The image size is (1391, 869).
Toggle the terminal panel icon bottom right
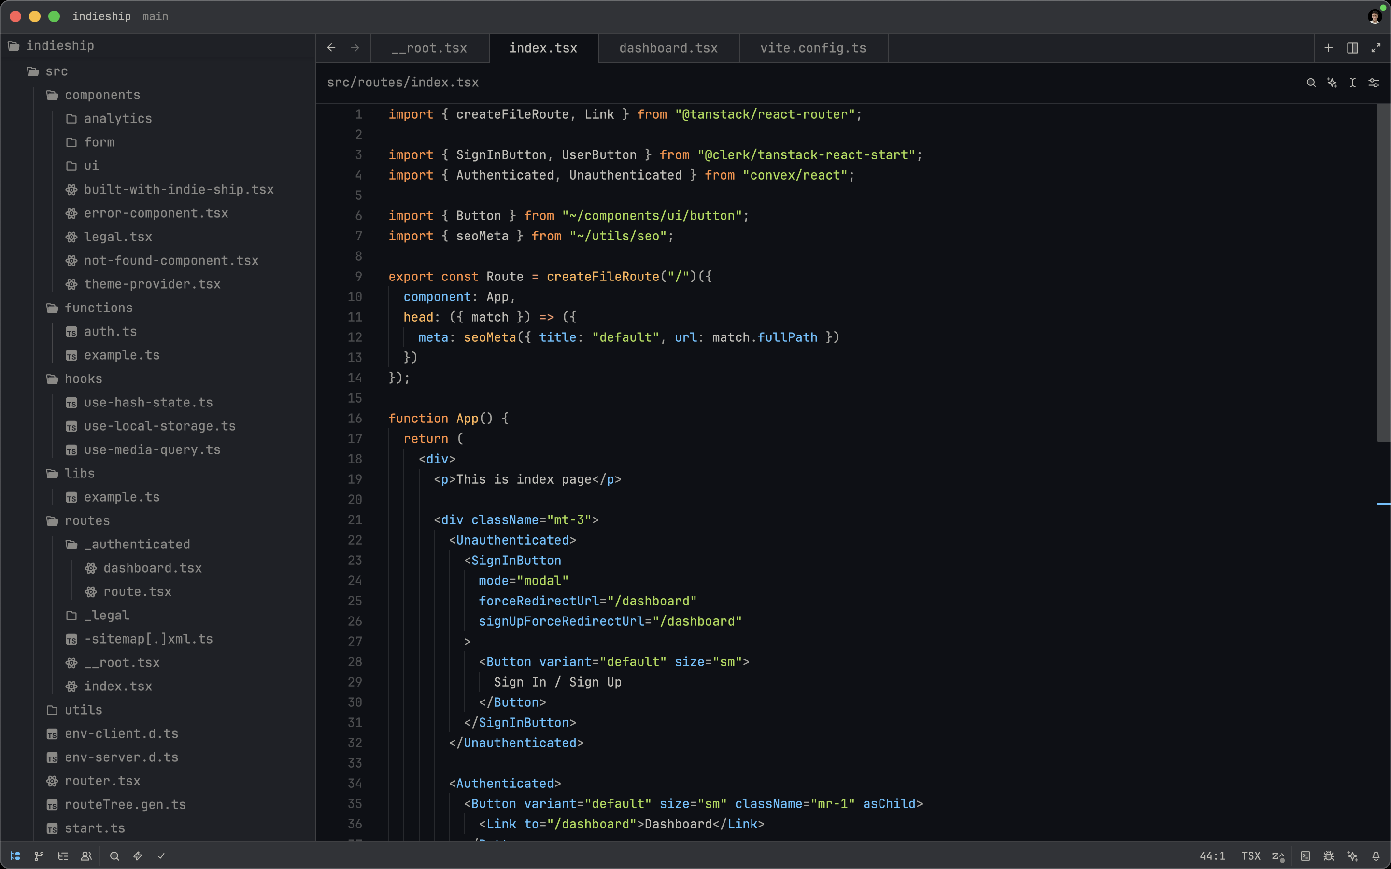[1306, 856]
